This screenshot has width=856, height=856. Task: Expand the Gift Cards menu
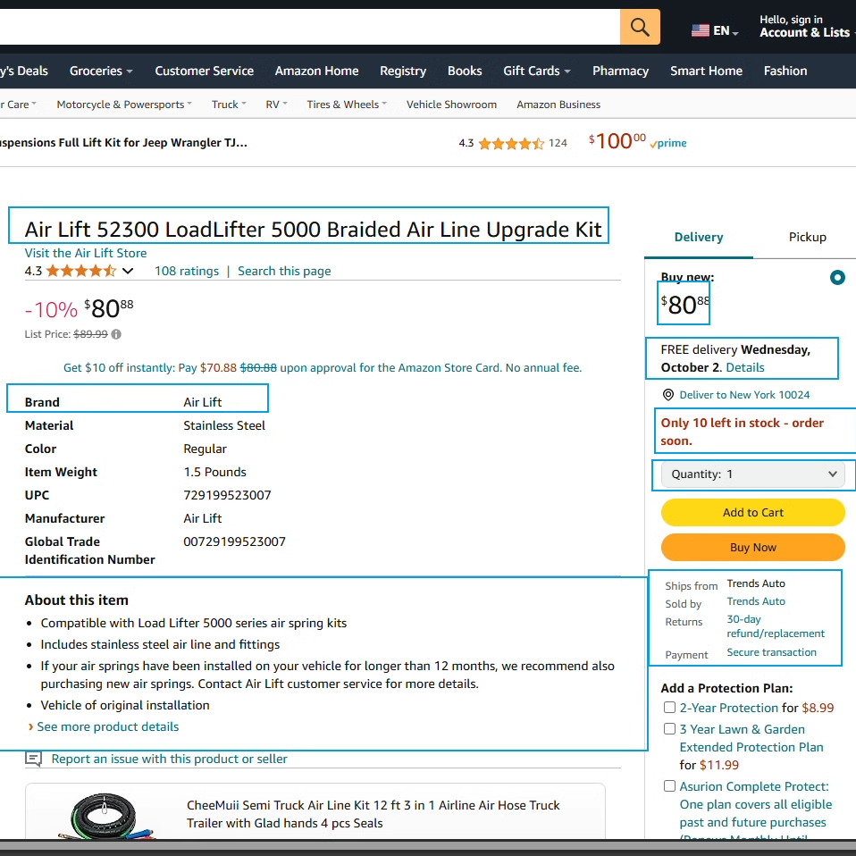[537, 71]
